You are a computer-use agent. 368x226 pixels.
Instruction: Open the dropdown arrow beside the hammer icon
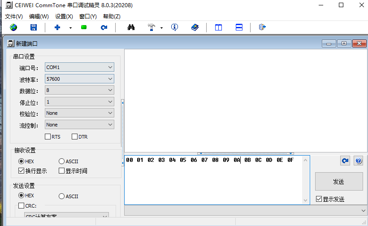click(x=161, y=28)
